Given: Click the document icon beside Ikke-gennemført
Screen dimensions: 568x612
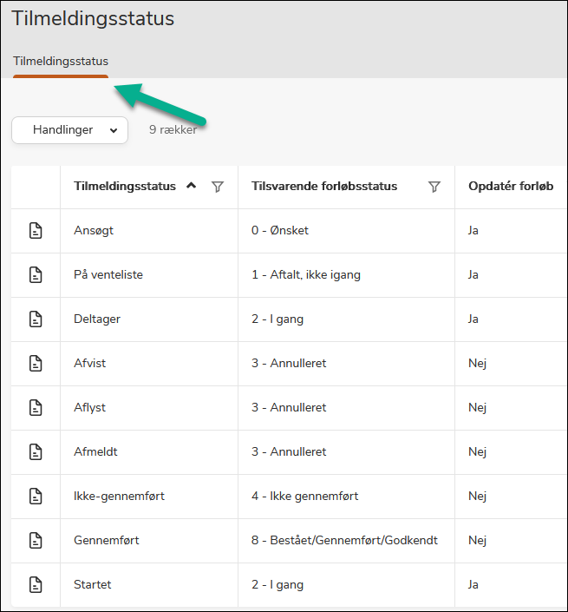Looking at the screenshot, I should (x=36, y=497).
